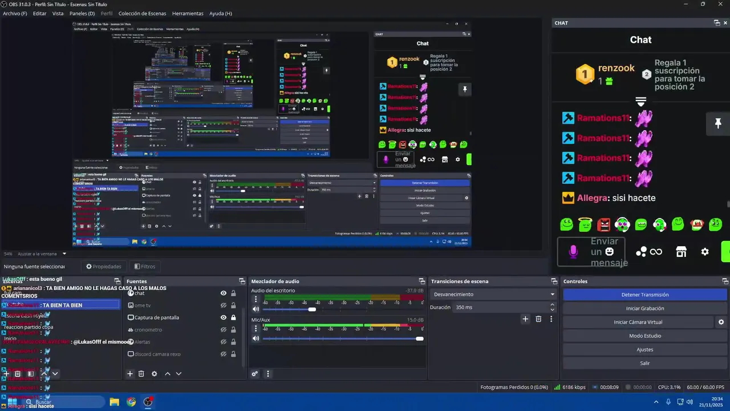Open the Desvanecimiento transition dropdown
This screenshot has height=411, width=730.
(493, 295)
